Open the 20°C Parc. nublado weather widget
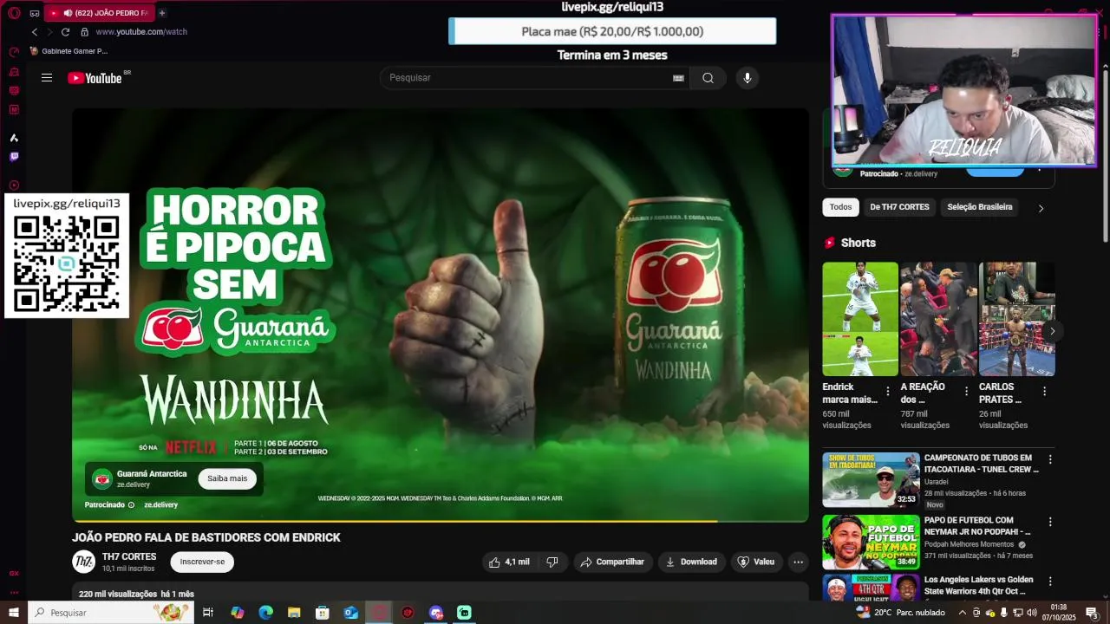The width and height of the screenshot is (1110, 624). tap(900, 613)
